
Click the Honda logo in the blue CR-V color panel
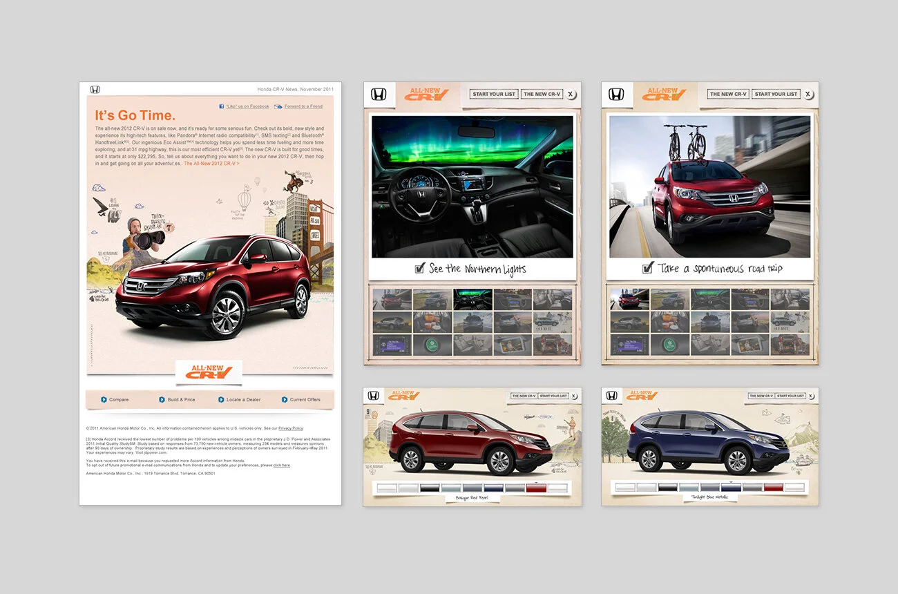coord(611,396)
